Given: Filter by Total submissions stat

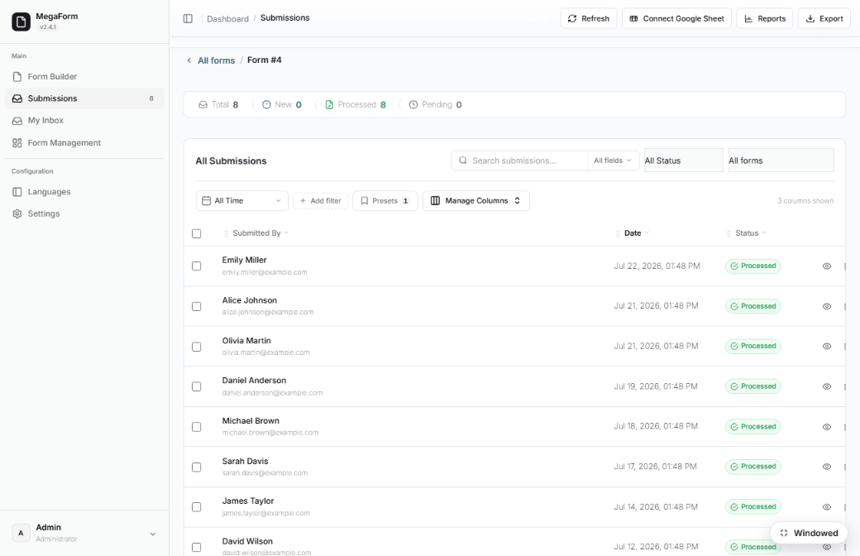Looking at the screenshot, I should [x=218, y=104].
